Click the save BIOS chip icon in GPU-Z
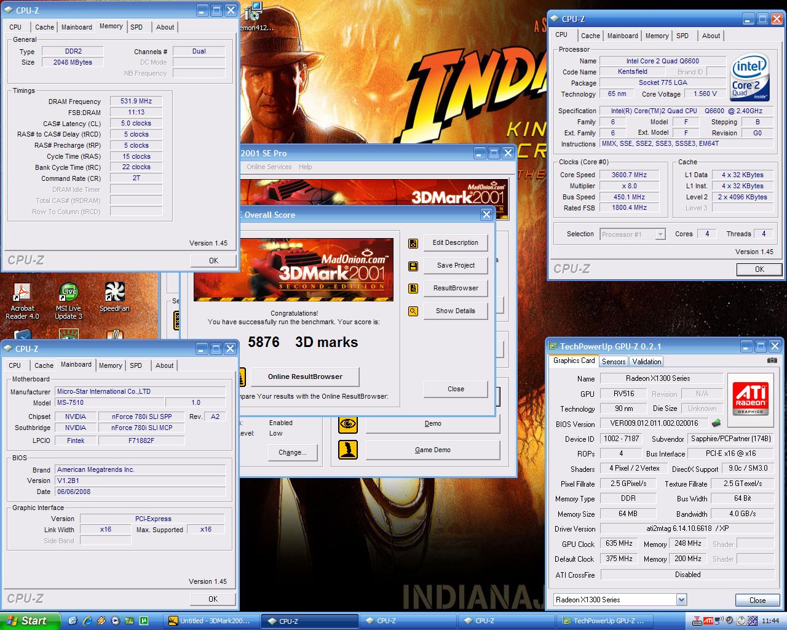Screen dimensions: 787x630 coord(716,423)
